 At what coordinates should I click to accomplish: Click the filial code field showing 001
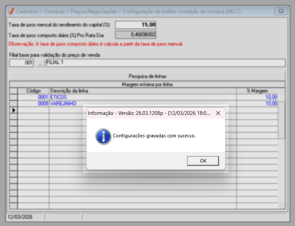(22, 63)
